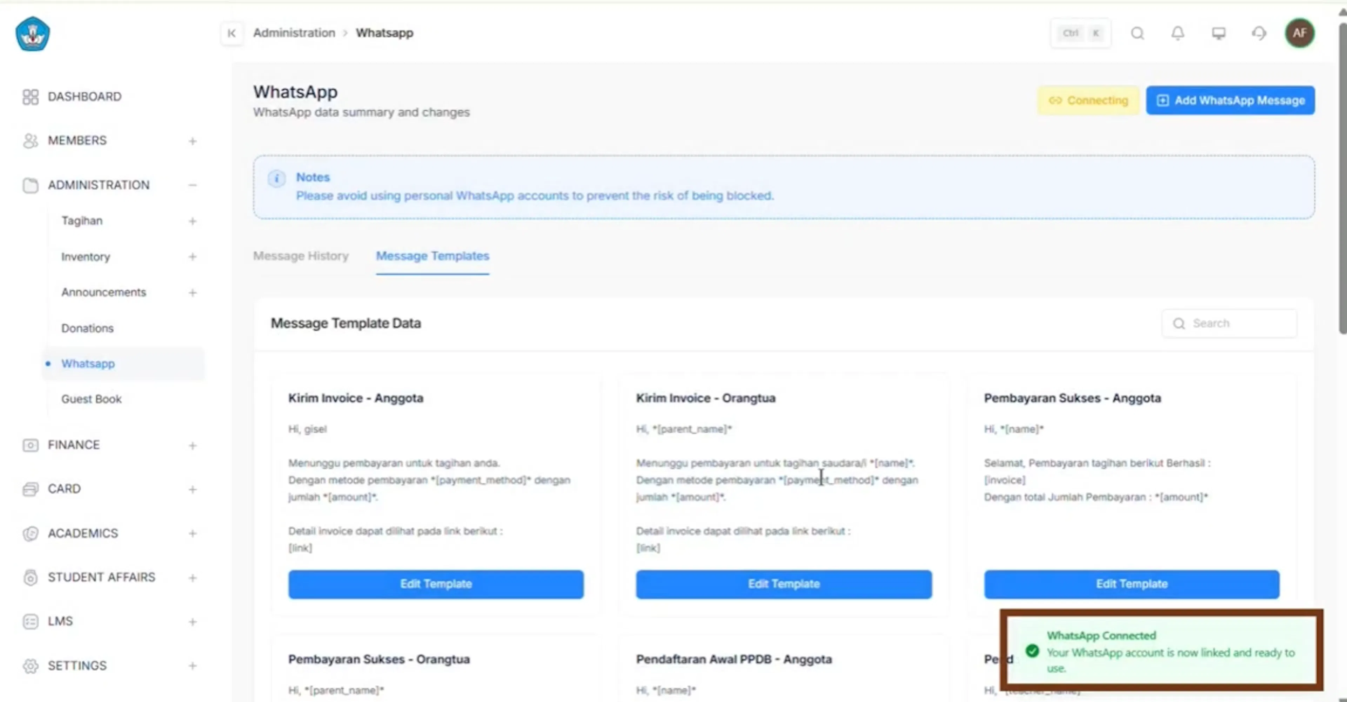Switch to the Message History tab
1347x702 pixels.
click(301, 256)
